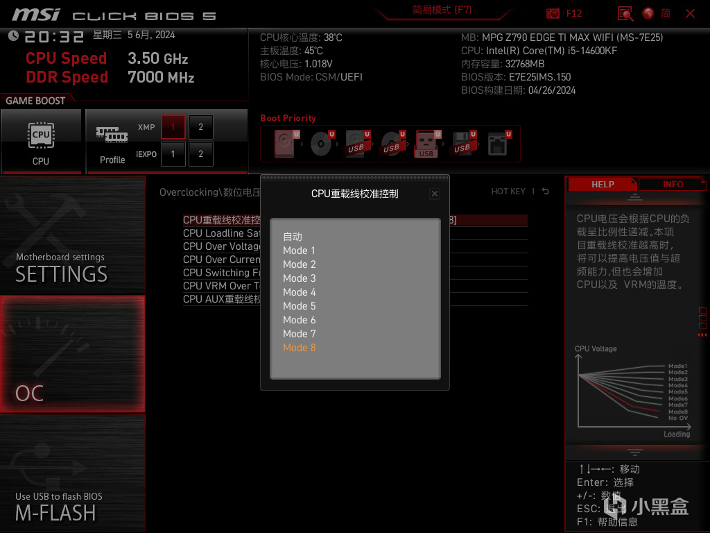Toggle XMP profile 1
This screenshot has height=533, width=710.
click(x=173, y=127)
